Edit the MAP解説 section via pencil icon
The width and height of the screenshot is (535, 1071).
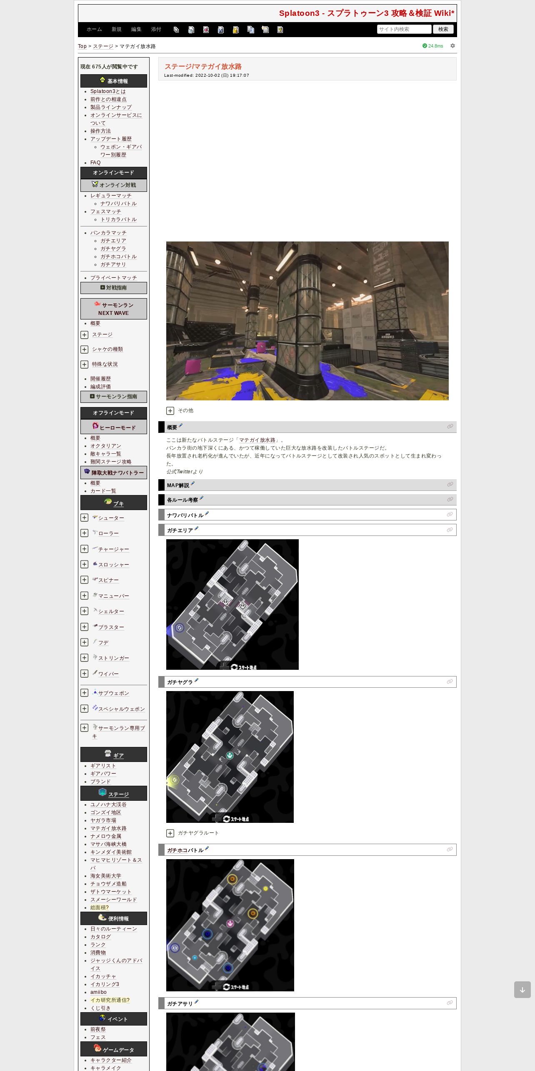pyautogui.click(x=192, y=484)
